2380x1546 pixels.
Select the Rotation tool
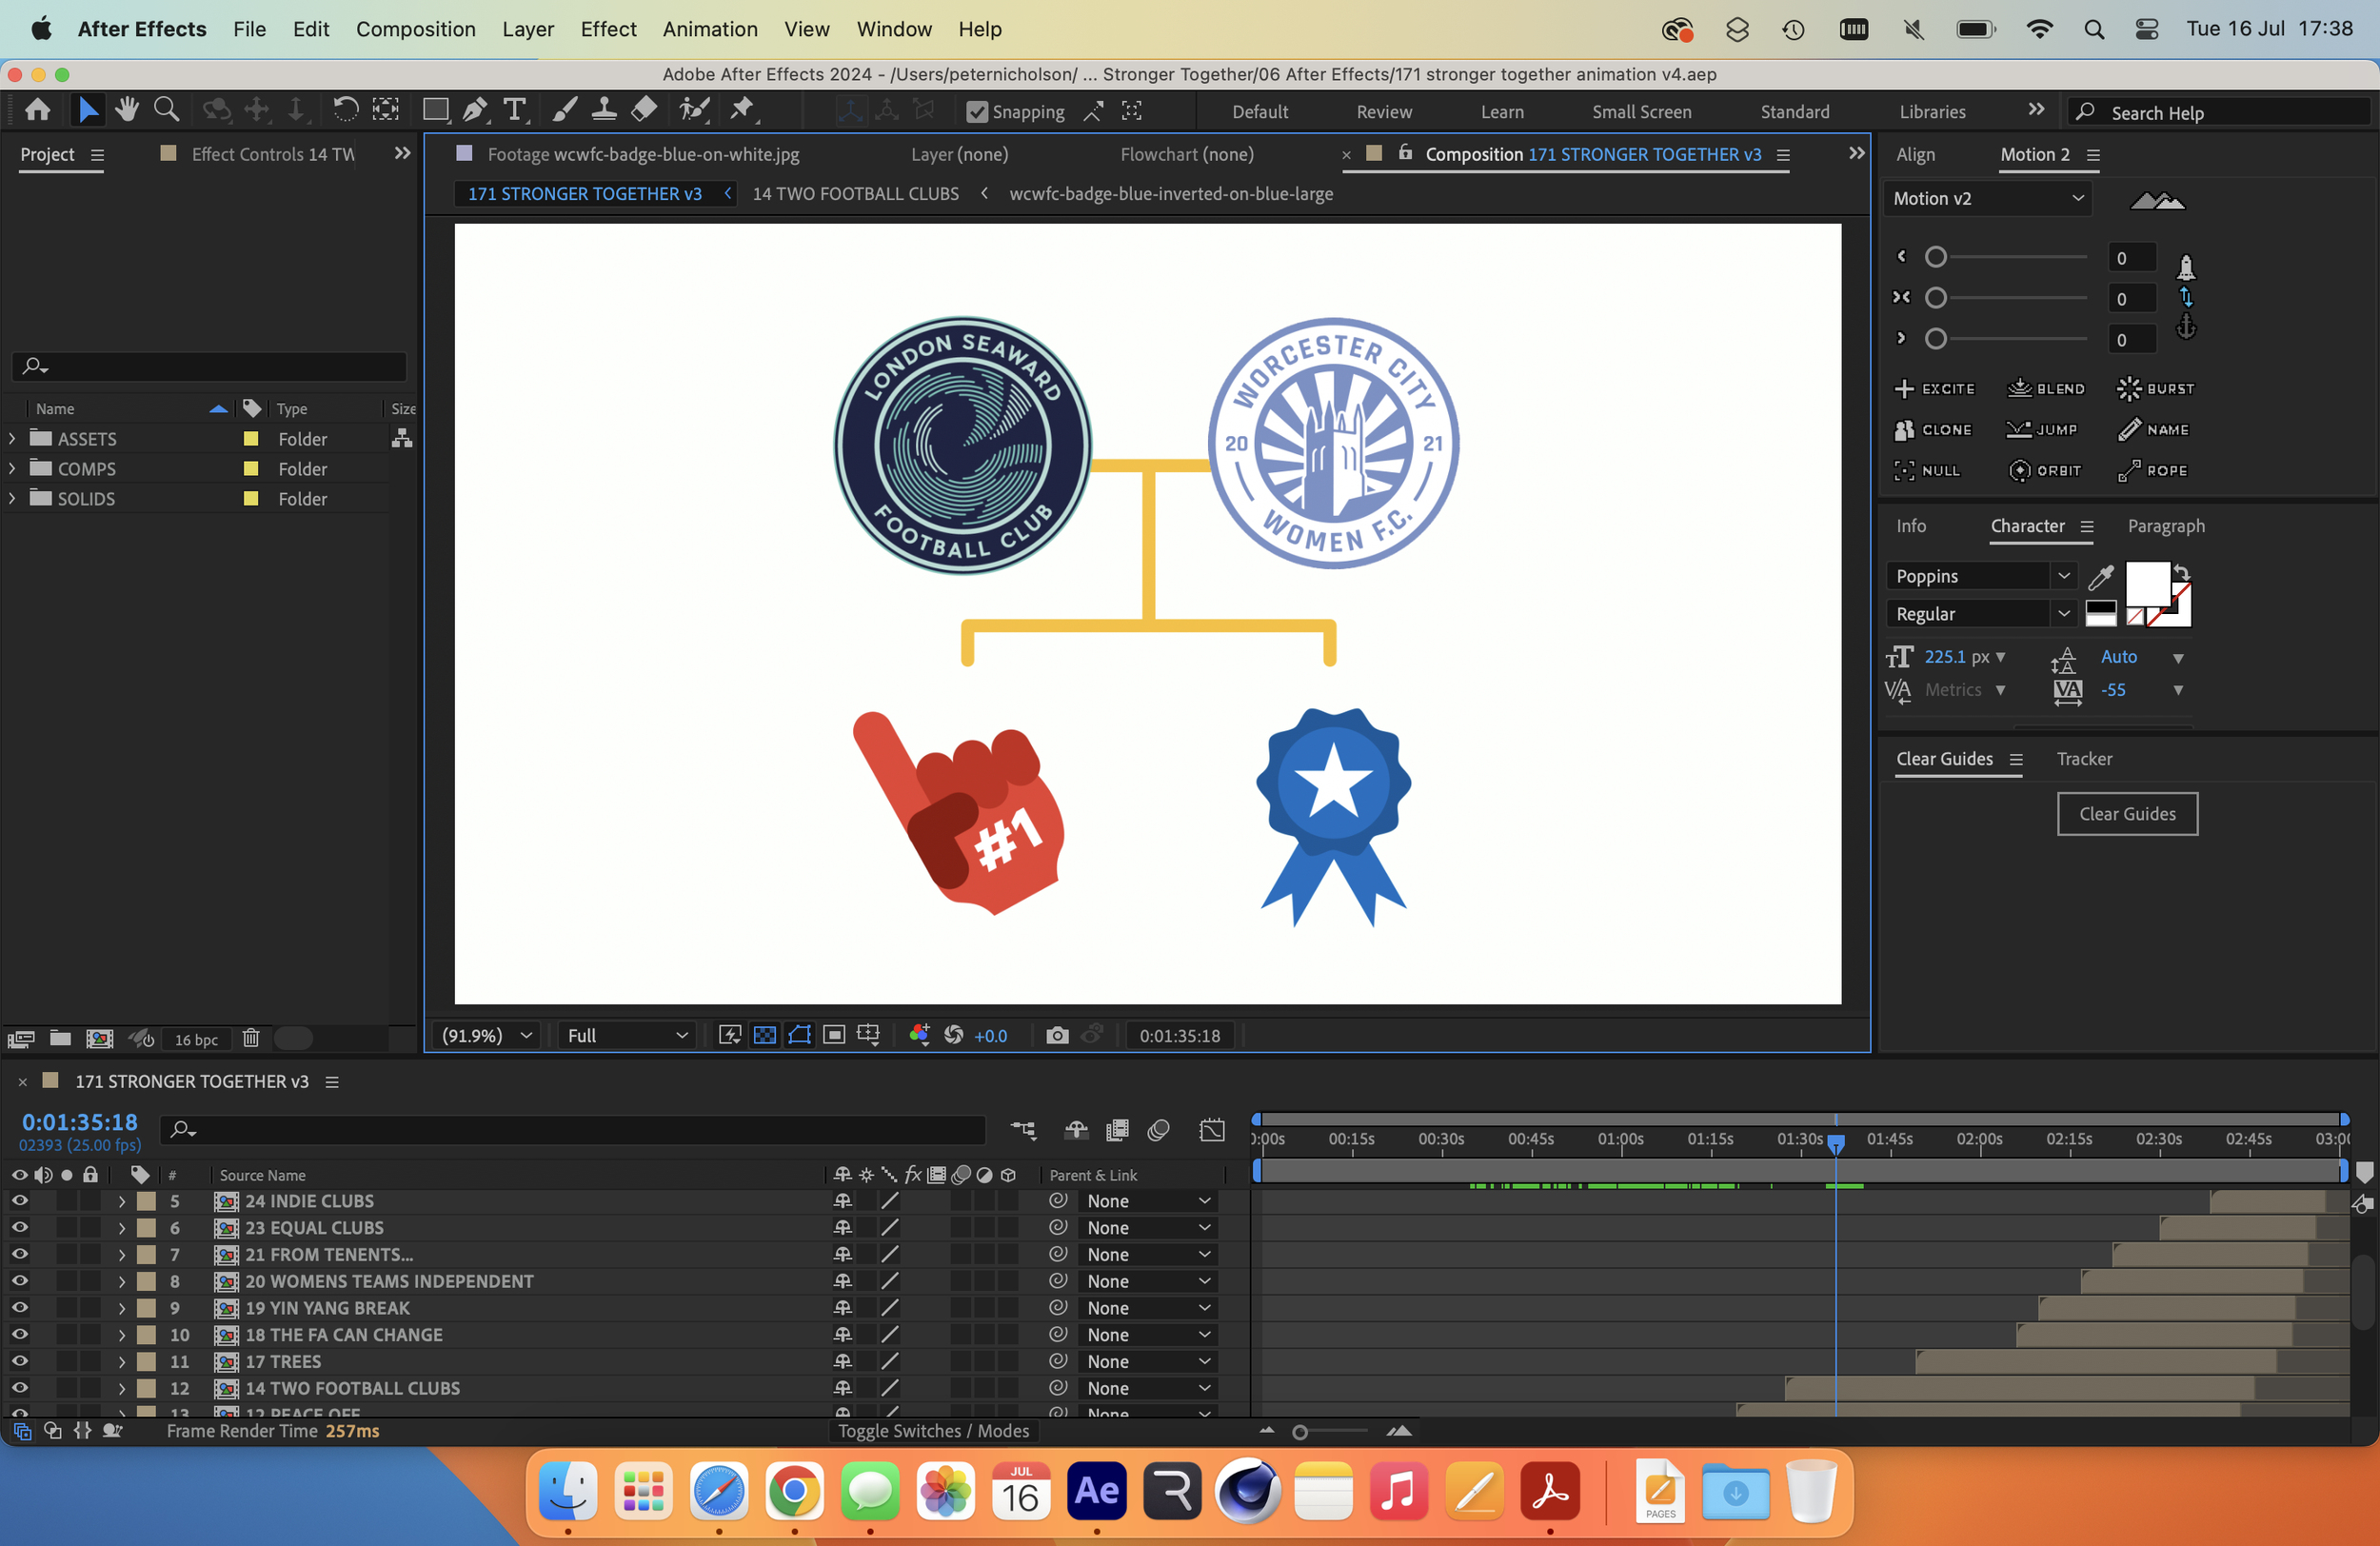(x=345, y=110)
